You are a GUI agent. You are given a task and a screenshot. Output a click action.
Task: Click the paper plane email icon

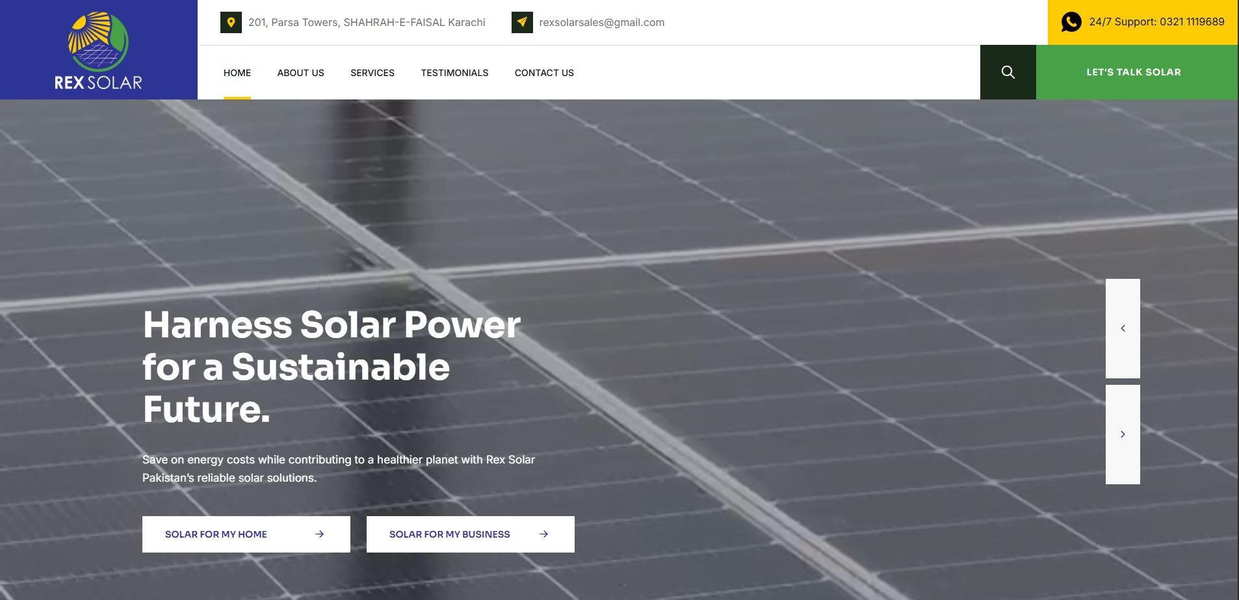coord(522,22)
